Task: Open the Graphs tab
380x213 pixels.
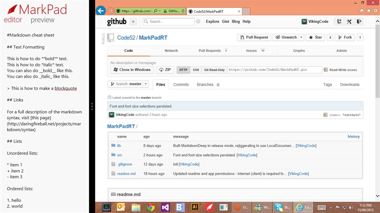Action: point(299,51)
